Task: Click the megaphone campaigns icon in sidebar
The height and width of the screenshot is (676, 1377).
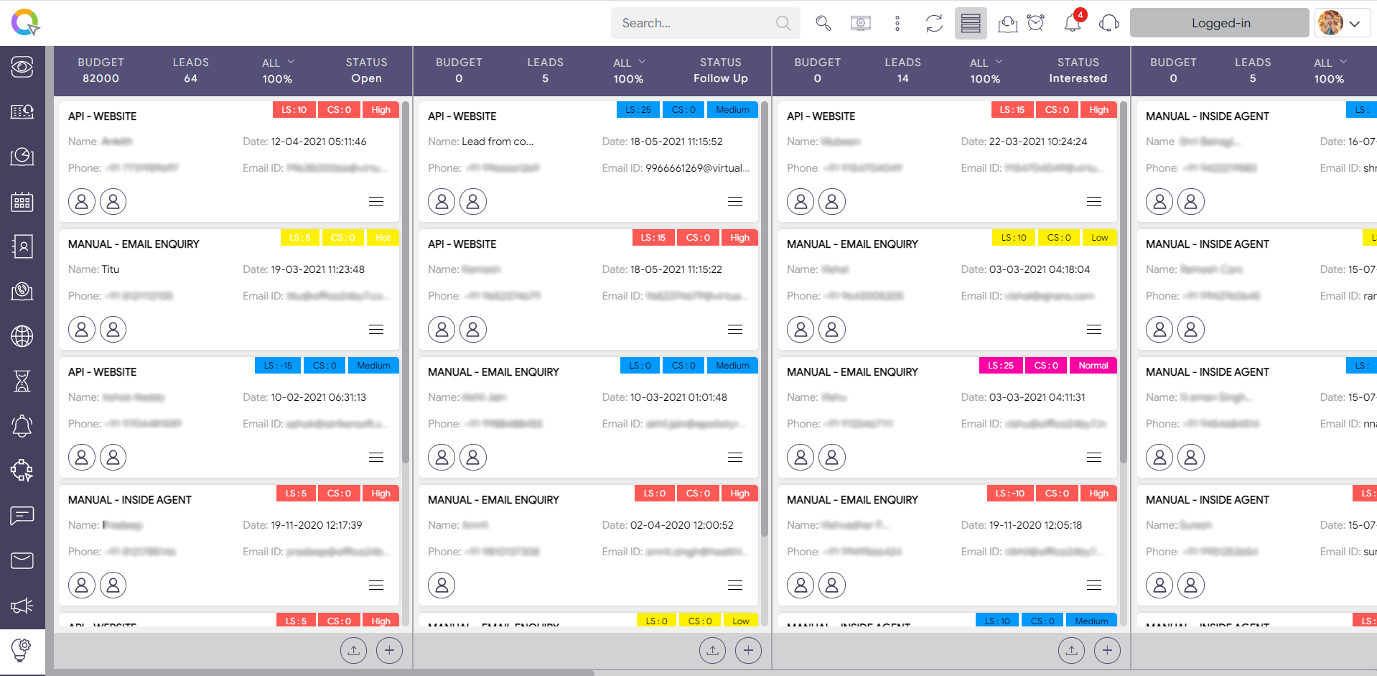Action: 22,606
